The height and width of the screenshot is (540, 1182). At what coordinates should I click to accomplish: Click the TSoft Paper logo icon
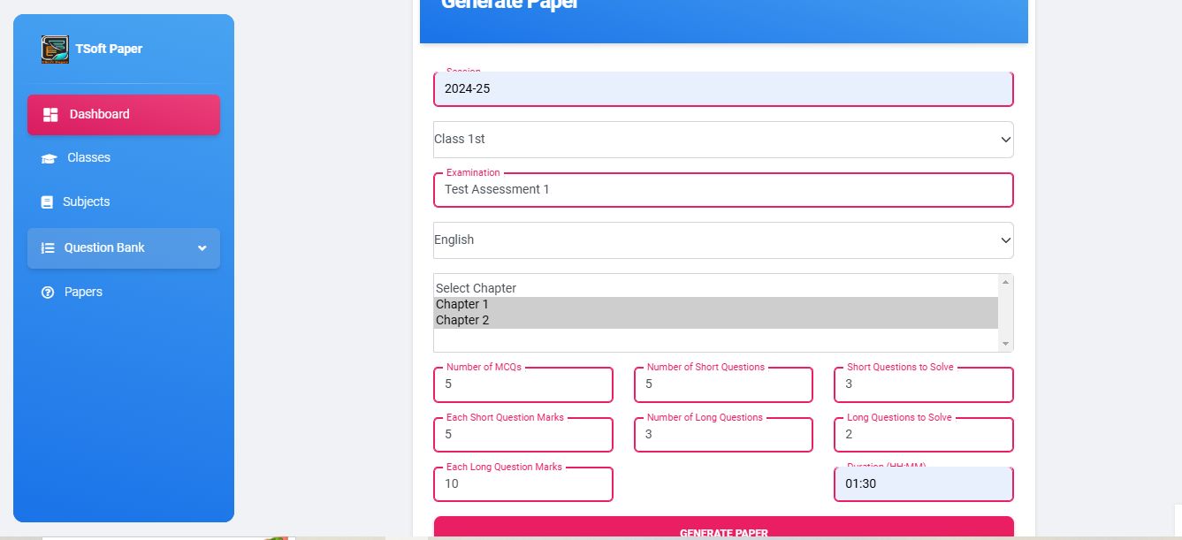click(x=55, y=49)
